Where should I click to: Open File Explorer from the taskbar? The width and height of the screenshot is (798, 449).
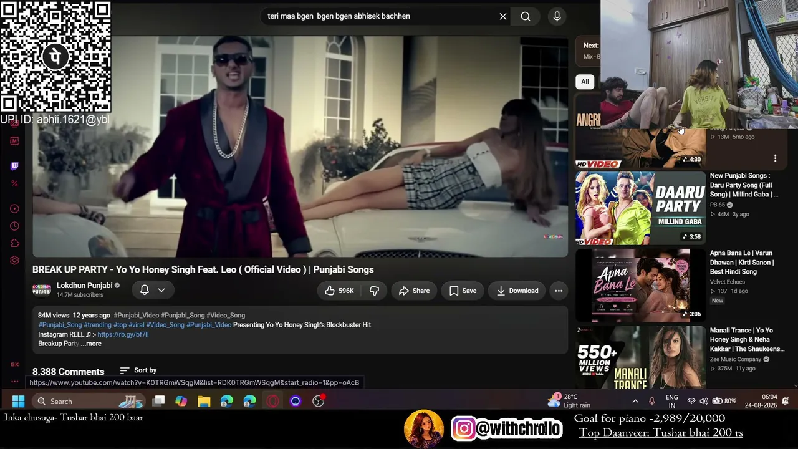[x=204, y=401]
